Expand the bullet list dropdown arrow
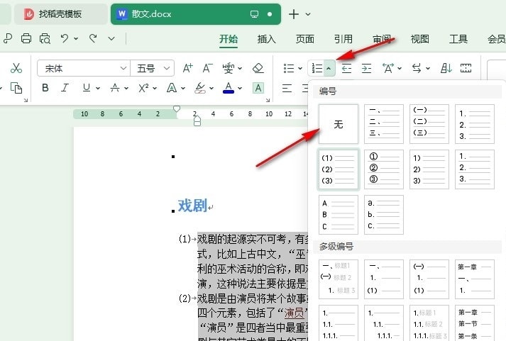The image size is (506, 341). coord(300,68)
